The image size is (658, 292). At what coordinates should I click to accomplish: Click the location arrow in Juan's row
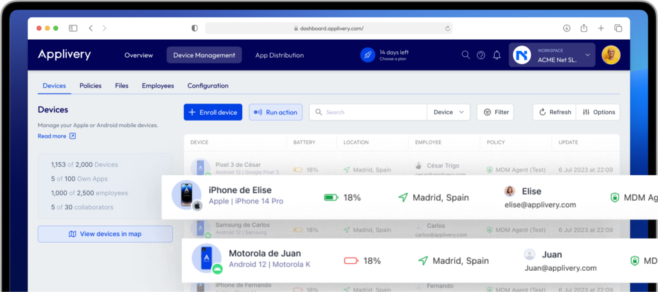[423, 261]
